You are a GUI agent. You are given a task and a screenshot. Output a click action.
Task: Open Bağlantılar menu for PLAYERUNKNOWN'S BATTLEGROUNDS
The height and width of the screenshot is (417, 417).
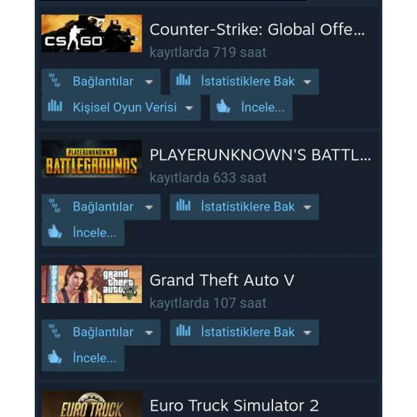pos(101,207)
